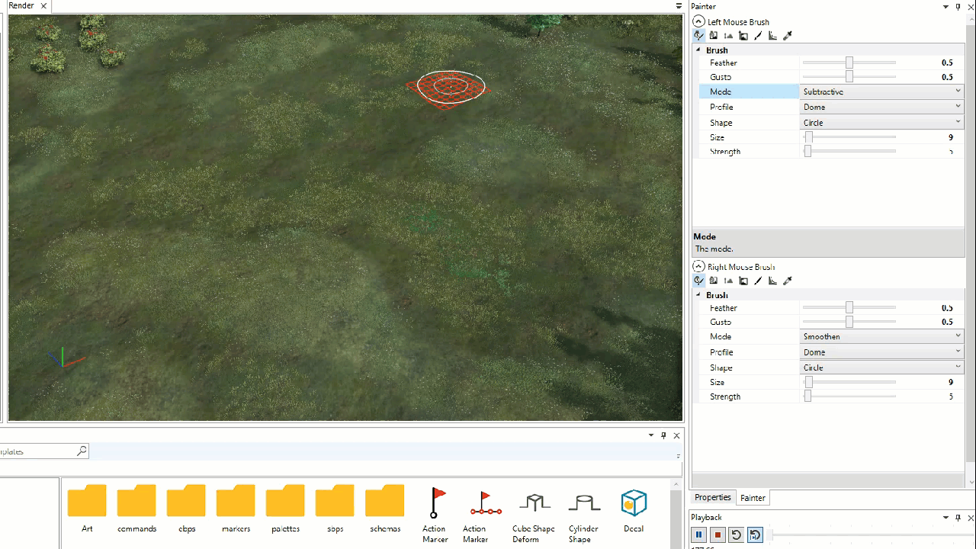Pin the Painter panel
The image size is (976, 549).
pyautogui.click(x=958, y=7)
